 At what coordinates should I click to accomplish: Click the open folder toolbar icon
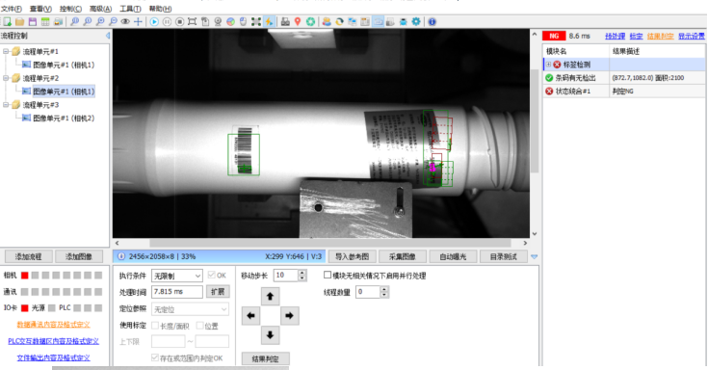pyautogui.click(x=20, y=22)
